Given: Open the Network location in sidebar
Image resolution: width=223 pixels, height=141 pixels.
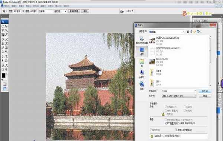Looking at the screenshot, I should 142,86.
